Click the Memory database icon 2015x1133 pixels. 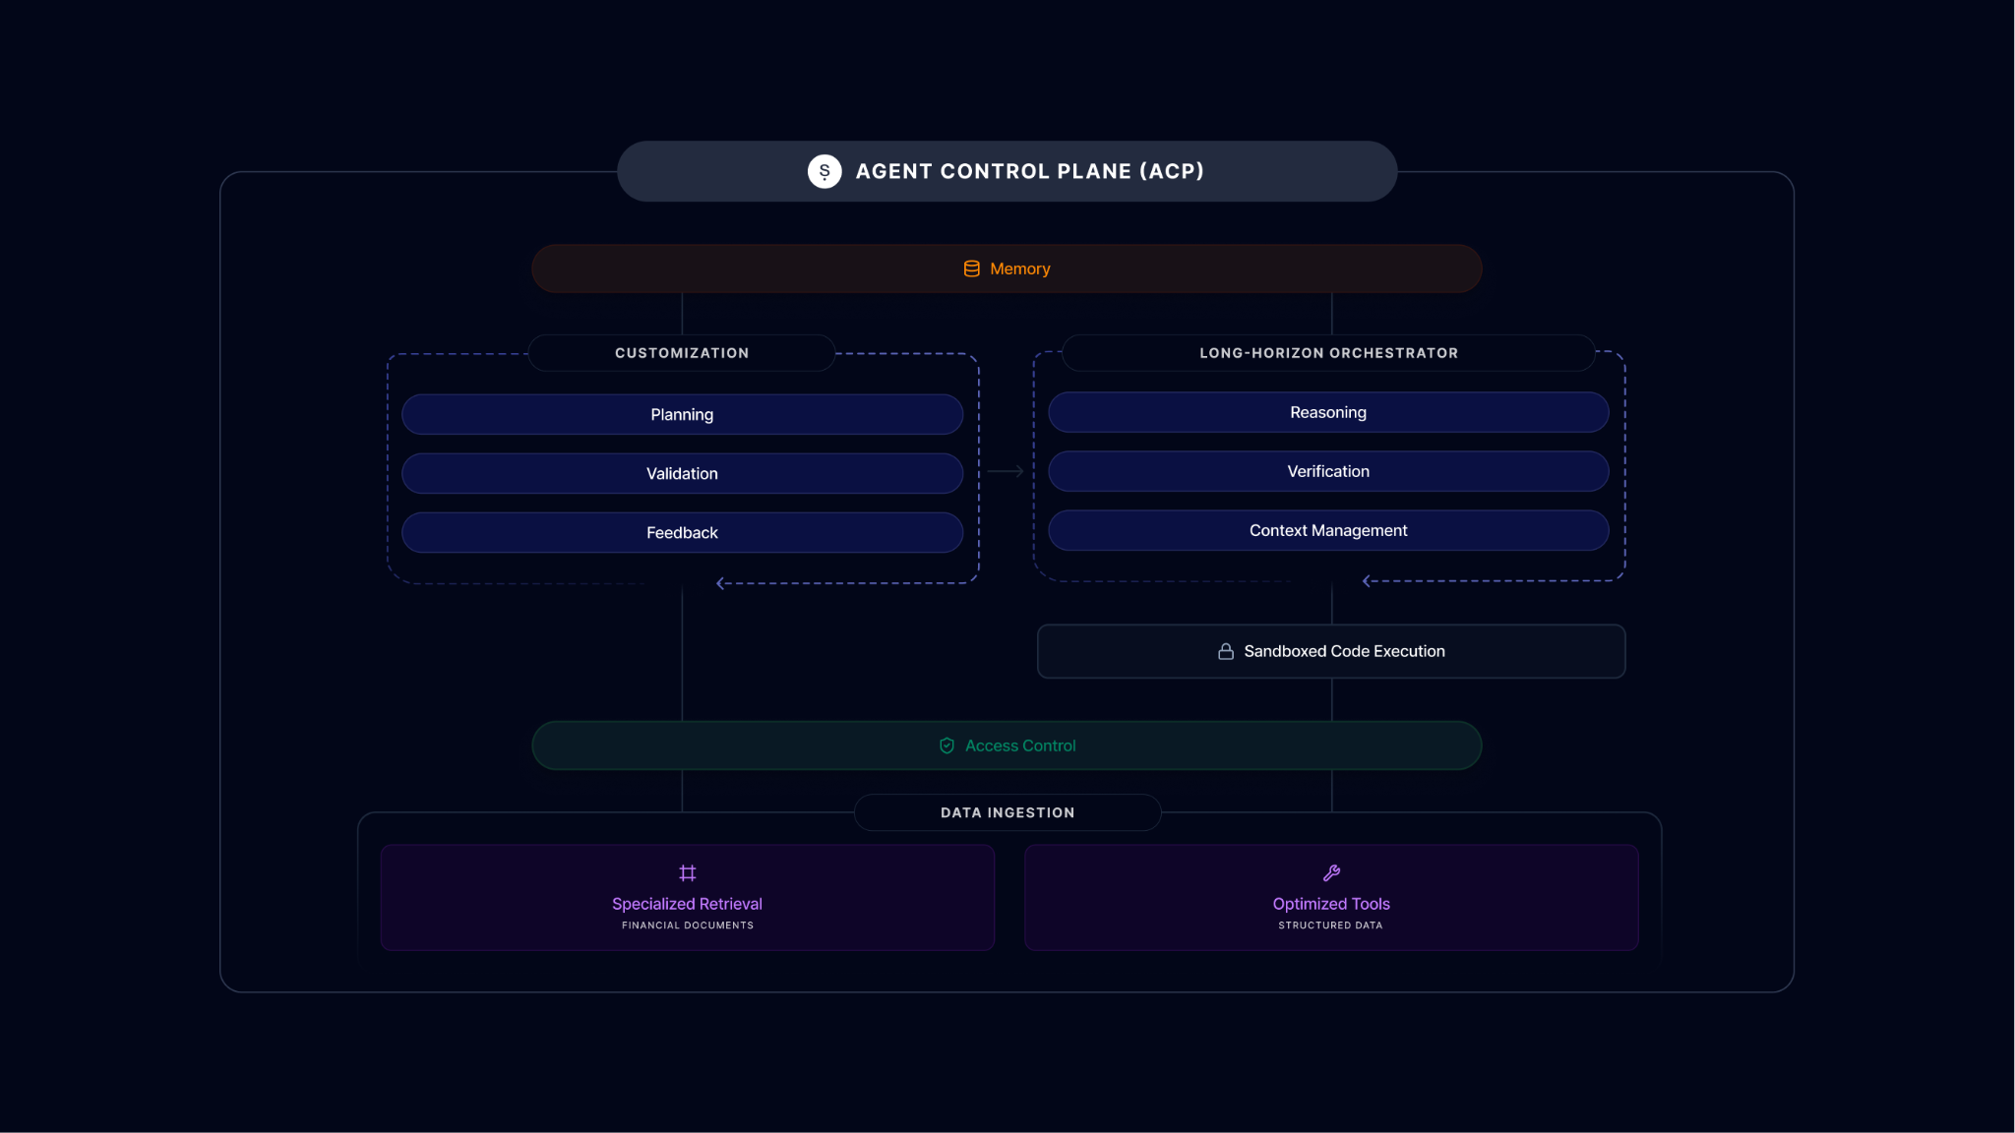click(971, 268)
